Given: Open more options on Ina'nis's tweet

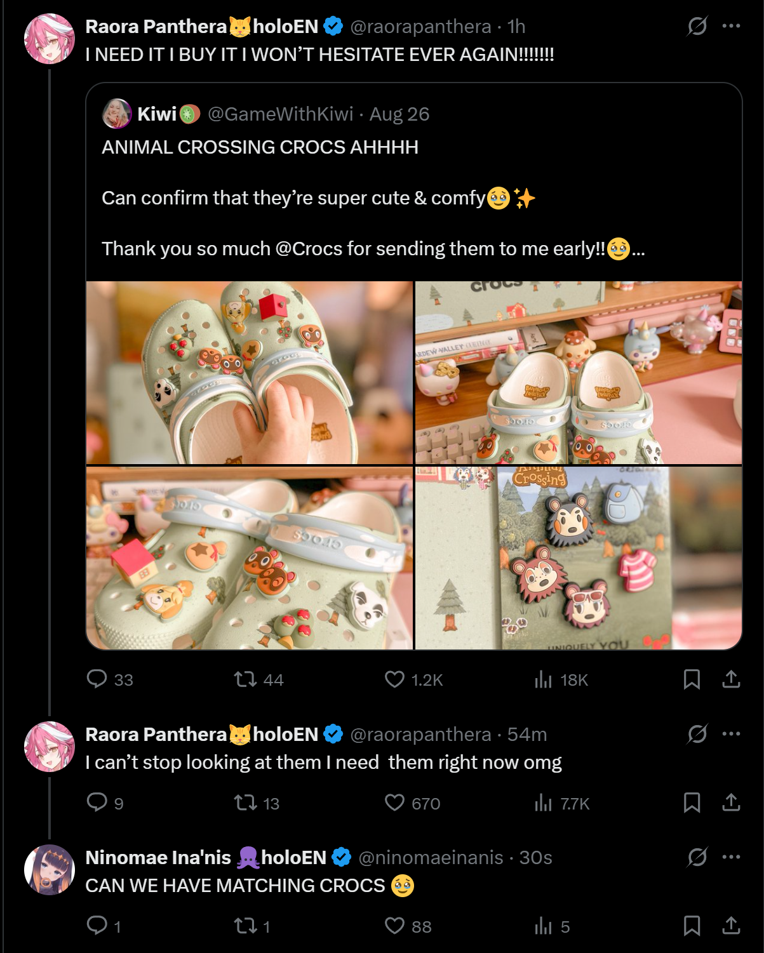Looking at the screenshot, I should [731, 857].
